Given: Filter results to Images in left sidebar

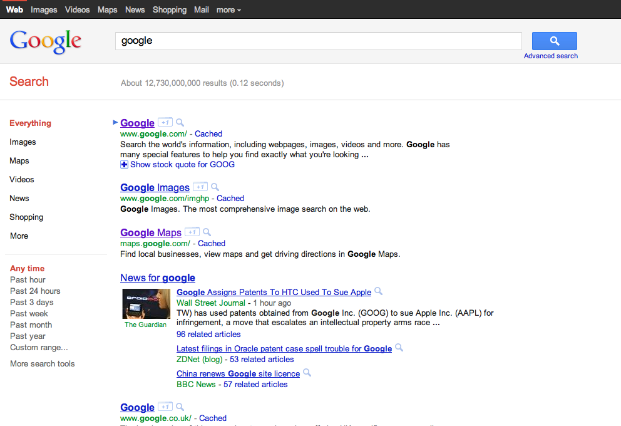Looking at the screenshot, I should 23,142.
